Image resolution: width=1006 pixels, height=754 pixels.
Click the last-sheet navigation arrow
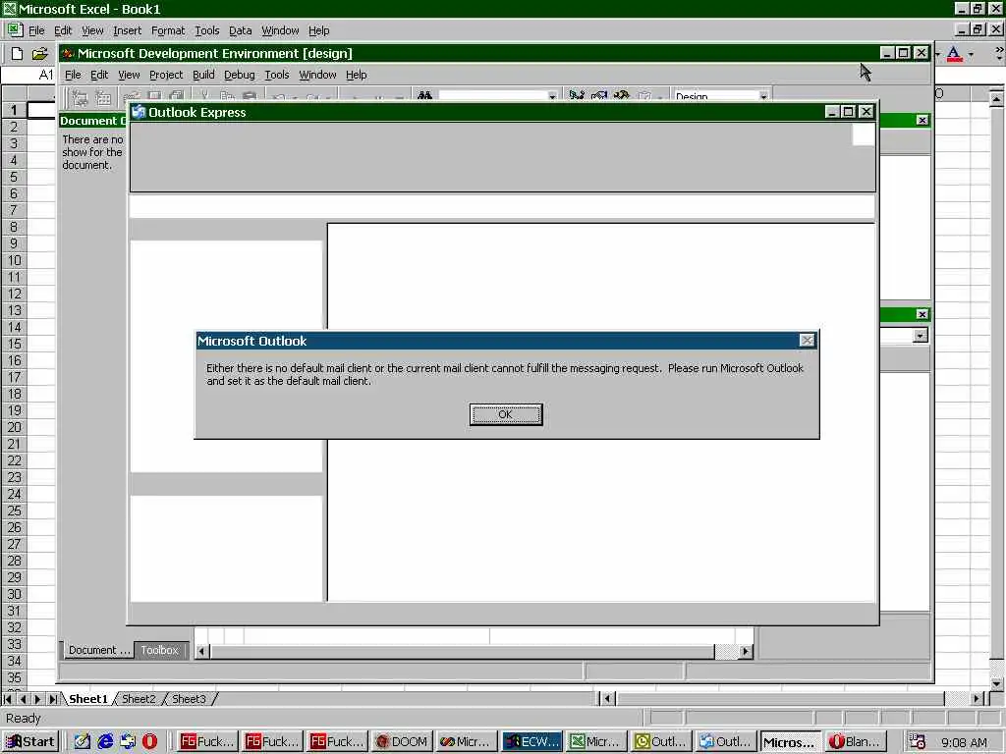pos(53,698)
